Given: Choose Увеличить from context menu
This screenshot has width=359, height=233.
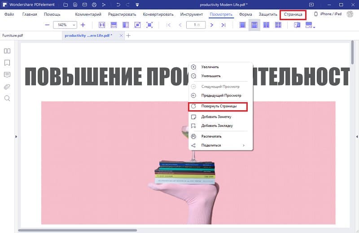Looking at the screenshot, I should pos(220,67).
